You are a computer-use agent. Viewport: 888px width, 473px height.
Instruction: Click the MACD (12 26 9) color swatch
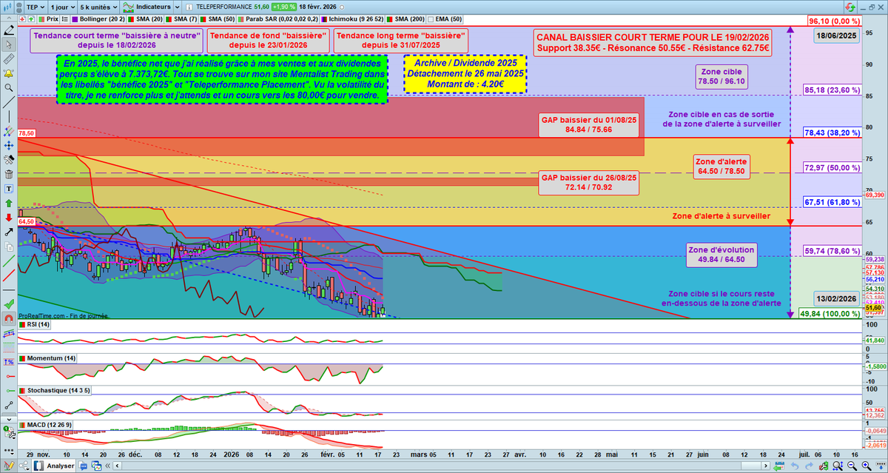pos(22,425)
